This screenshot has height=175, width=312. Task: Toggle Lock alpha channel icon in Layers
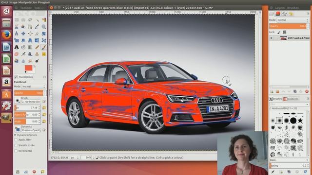285,32
